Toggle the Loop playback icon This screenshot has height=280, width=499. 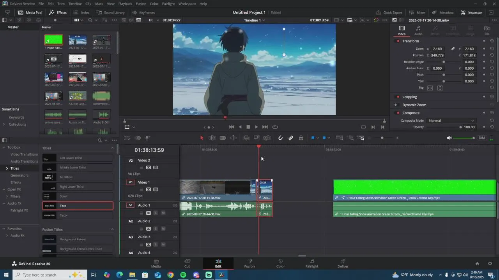coord(275,127)
